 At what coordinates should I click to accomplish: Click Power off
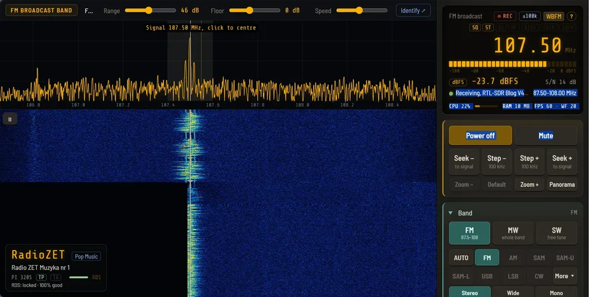480,136
